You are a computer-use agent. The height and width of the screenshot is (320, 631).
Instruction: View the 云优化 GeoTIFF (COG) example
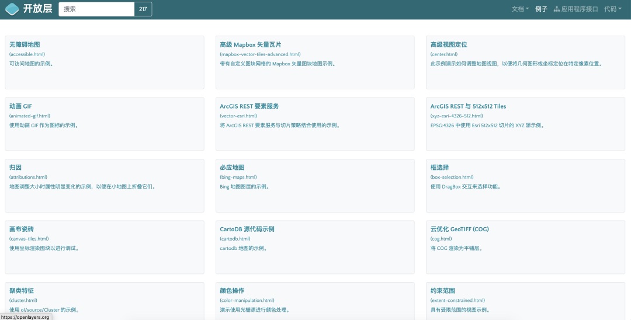click(459, 229)
